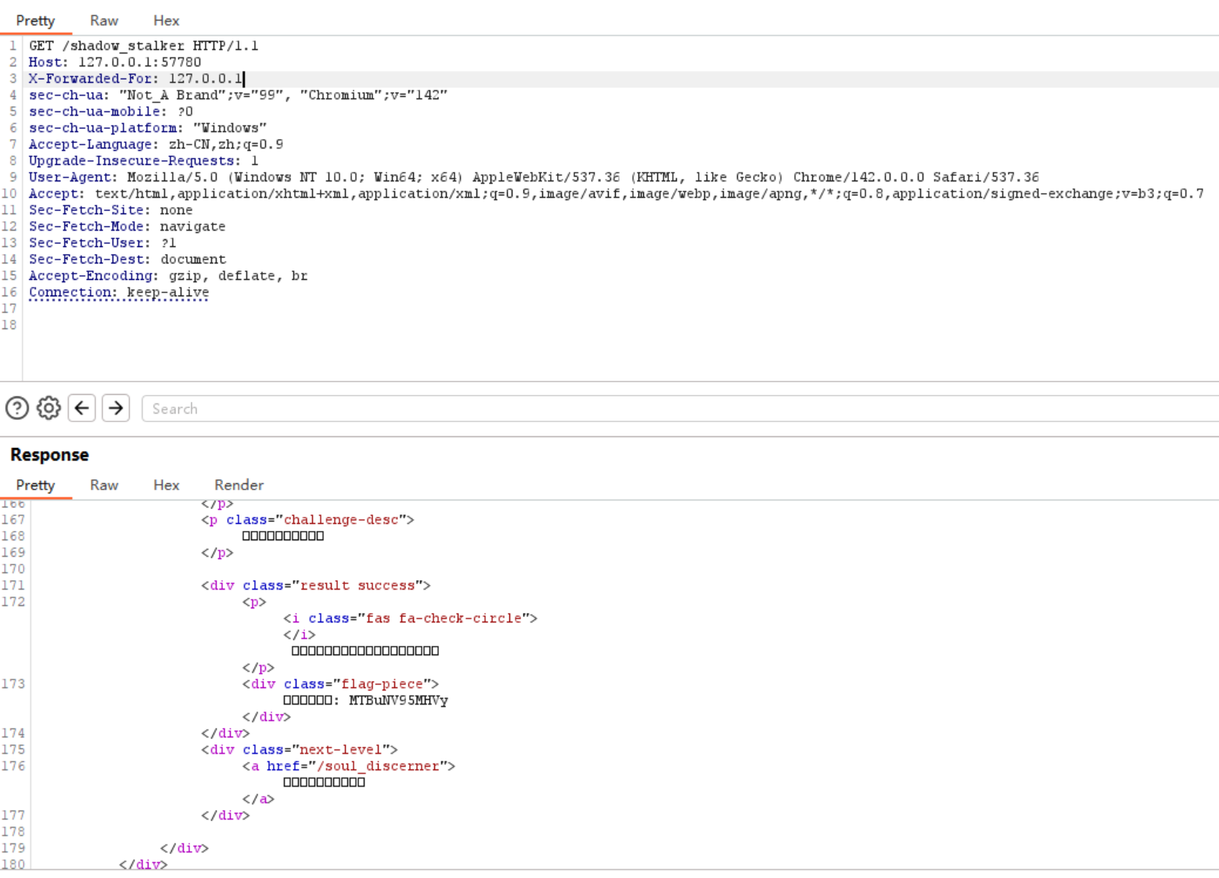Click the Connection: keep-alive header

point(119,292)
